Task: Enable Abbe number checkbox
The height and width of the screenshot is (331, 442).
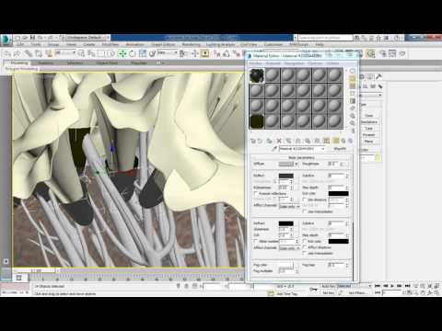Action: click(x=256, y=241)
